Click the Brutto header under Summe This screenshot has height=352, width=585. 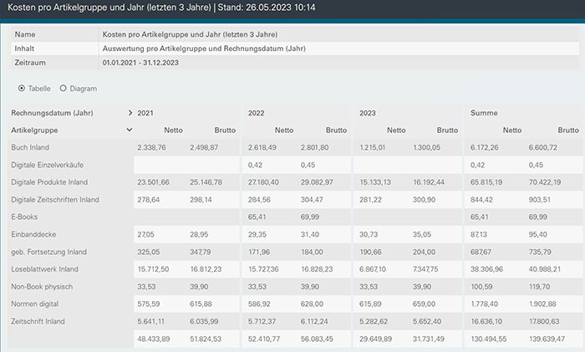point(567,130)
